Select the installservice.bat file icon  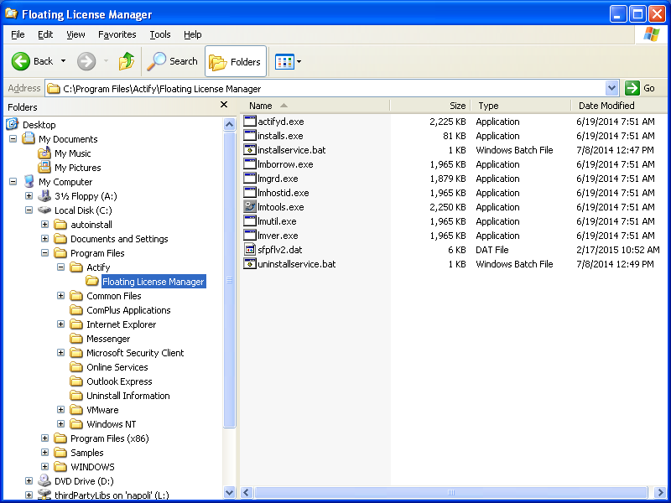click(250, 150)
